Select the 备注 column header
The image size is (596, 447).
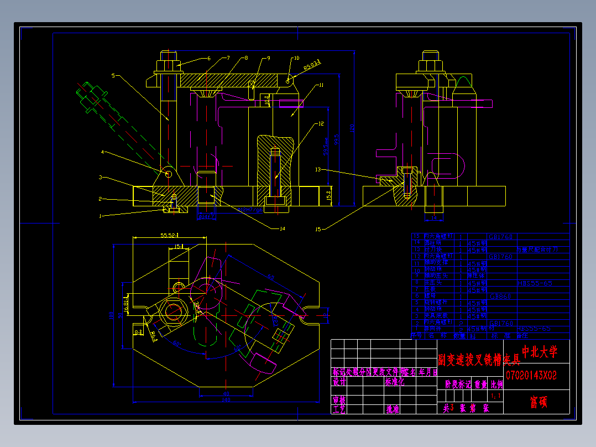pos(522,336)
